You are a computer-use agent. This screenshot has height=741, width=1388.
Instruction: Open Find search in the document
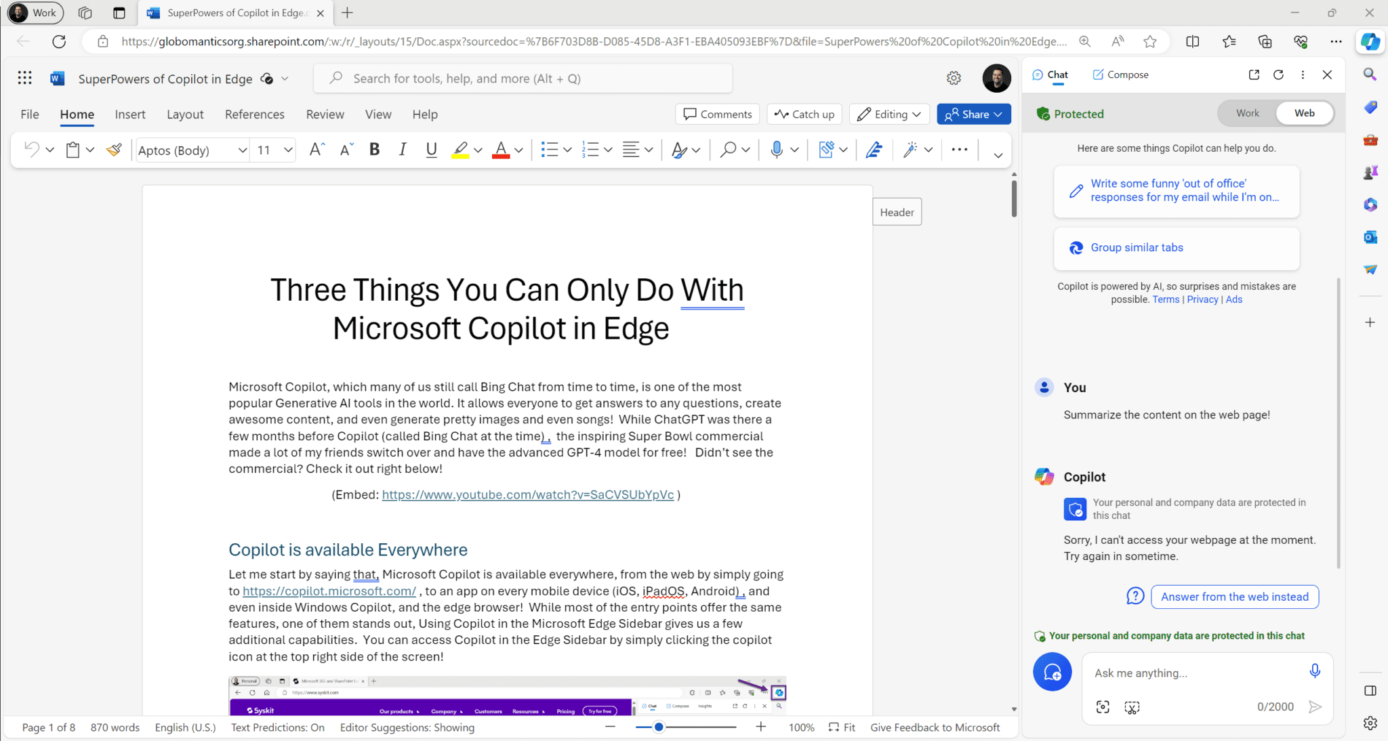point(729,149)
